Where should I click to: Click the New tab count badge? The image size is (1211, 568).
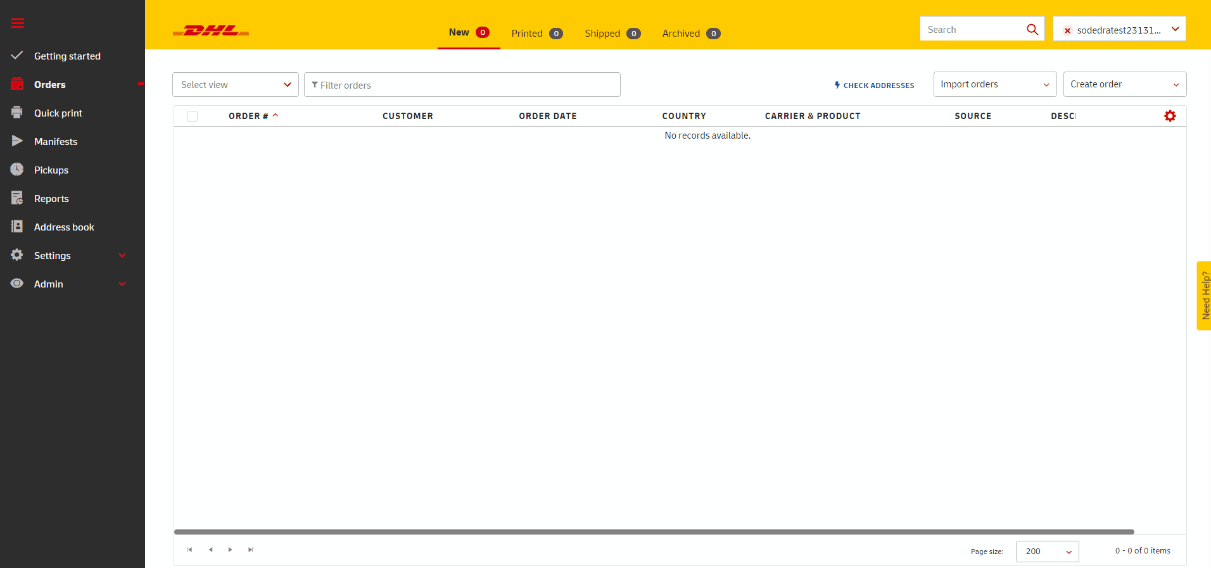coord(483,32)
